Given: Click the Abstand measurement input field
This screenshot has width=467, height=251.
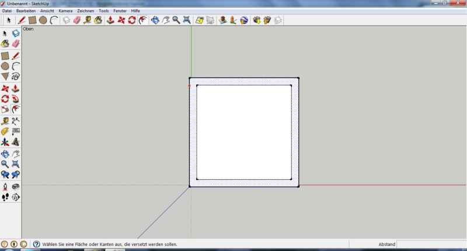Looking at the screenshot, I should (x=431, y=245).
